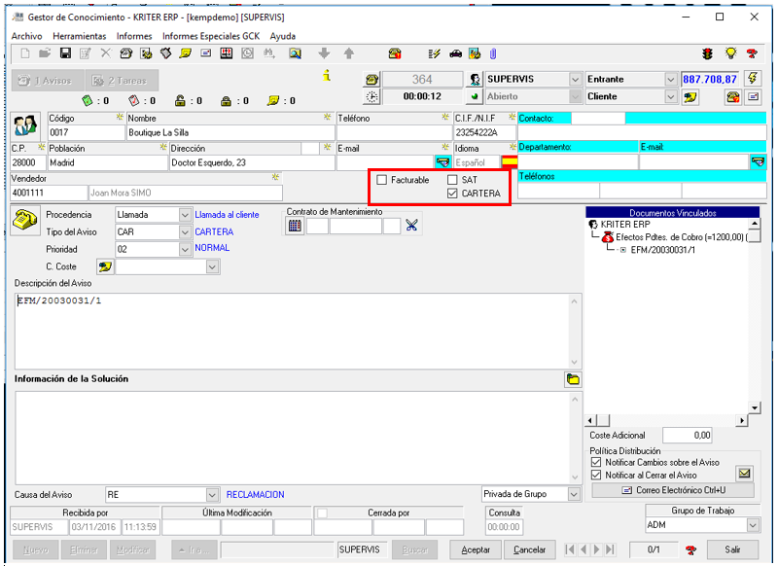The width and height of the screenshot is (778, 566).
Task: Click the big yellow telephone icon near Procedencia
Action: [25, 220]
